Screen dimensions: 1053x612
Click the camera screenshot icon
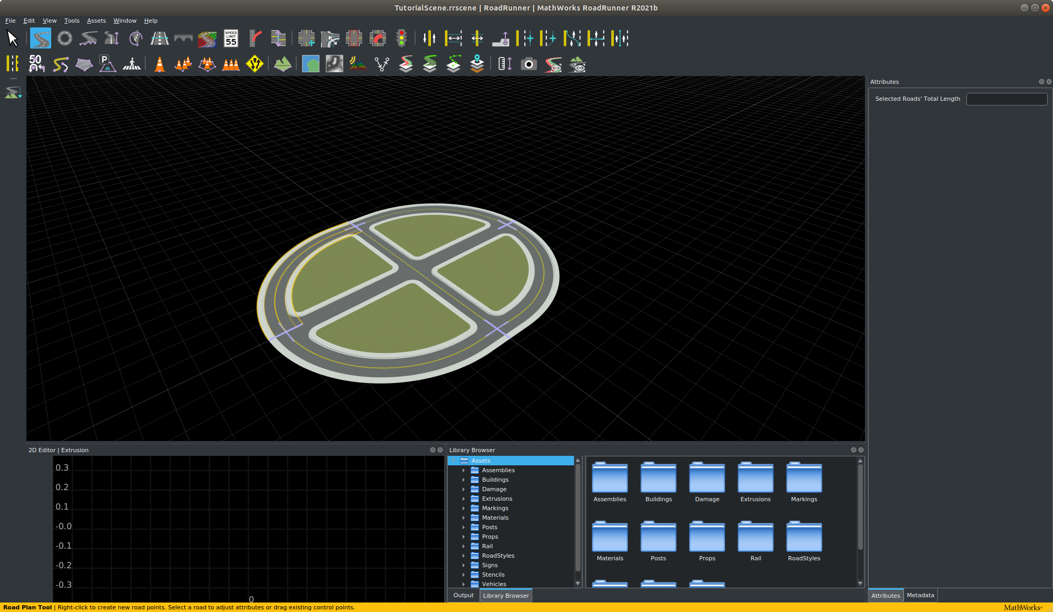pos(529,64)
